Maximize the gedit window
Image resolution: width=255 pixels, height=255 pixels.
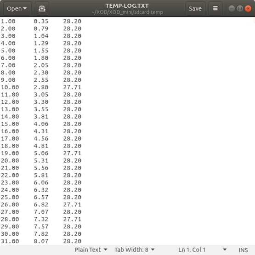coord(240,8)
